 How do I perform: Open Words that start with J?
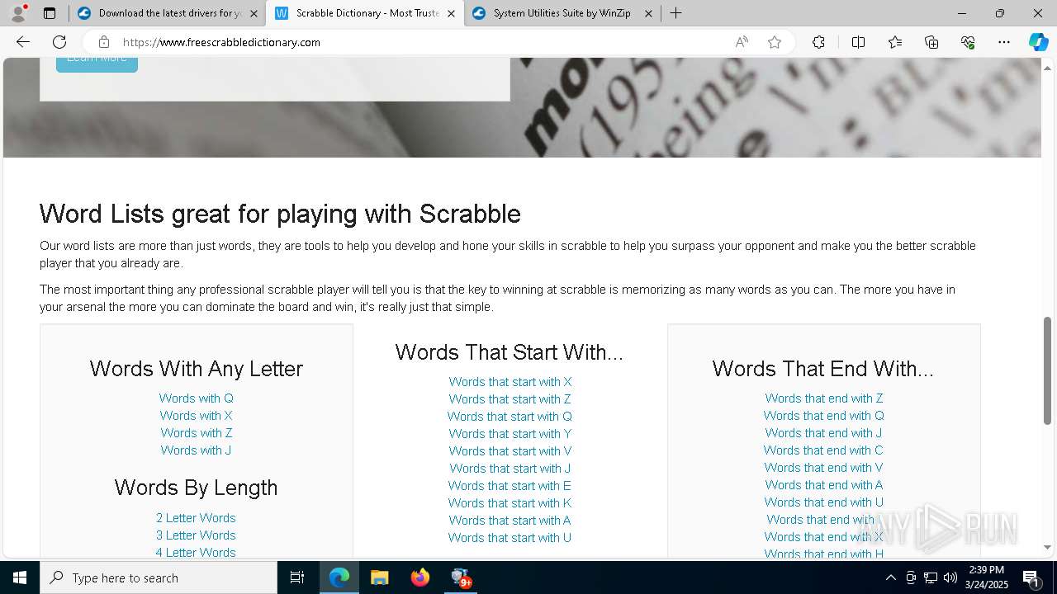pos(510,469)
